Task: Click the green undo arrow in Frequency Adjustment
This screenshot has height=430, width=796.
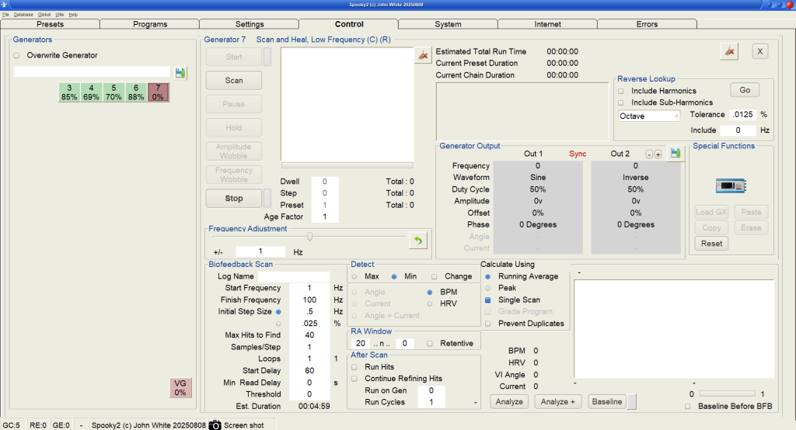Action: 418,241
